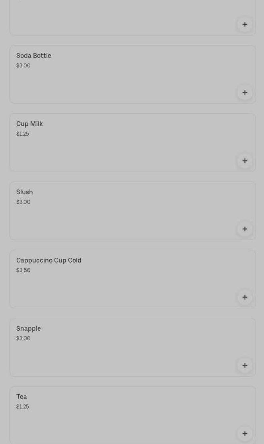Click the plus icon on the topmost card
Viewport: 264px width, 444px height.
coord(245,24)
